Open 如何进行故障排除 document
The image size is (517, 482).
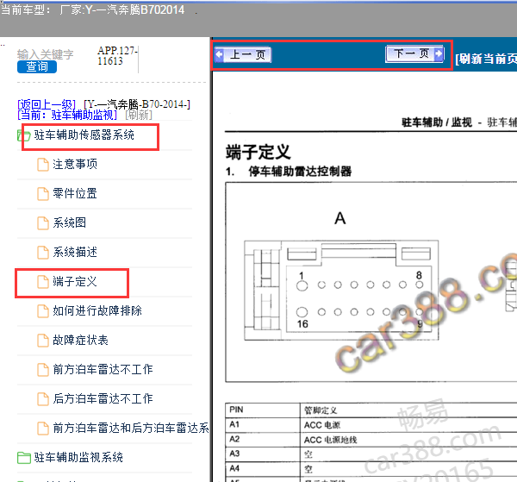coord(97,310)
